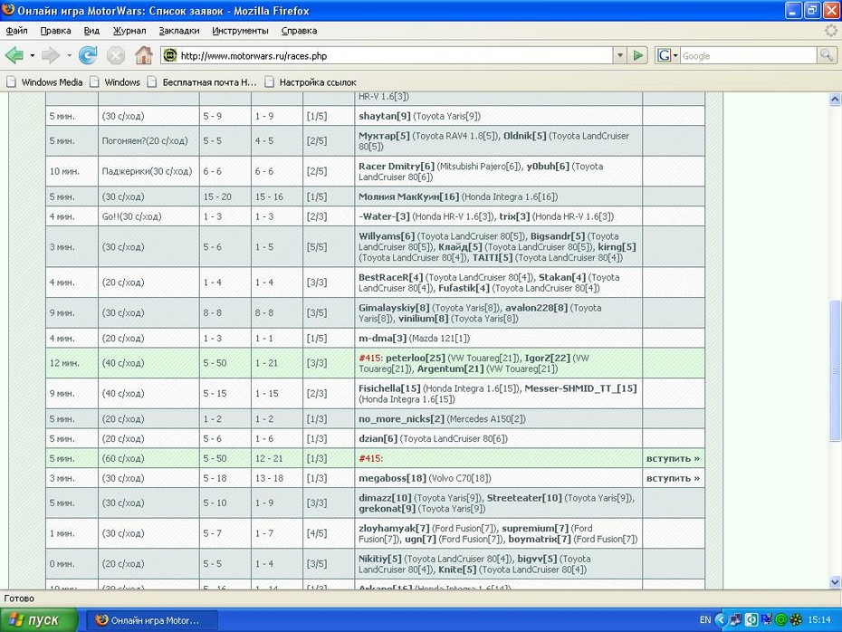Click the Forward arrow navigation button
Screen dimensions: 842x632
tap(51, 55)
